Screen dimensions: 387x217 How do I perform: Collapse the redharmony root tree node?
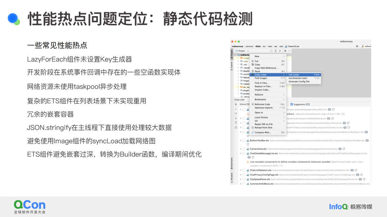[235, 55]
